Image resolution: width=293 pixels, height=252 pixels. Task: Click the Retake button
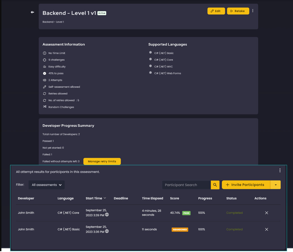tap(238, 11)
